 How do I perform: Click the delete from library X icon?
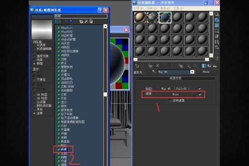86,21
